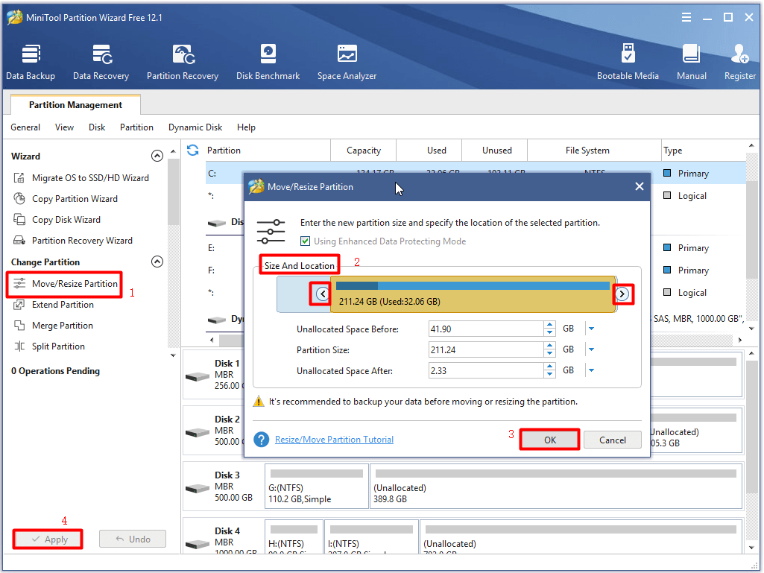Image resolution: width=764 pixels, height=573 pixels.
Task: Sort by Capacity column header
Action: 364,151
